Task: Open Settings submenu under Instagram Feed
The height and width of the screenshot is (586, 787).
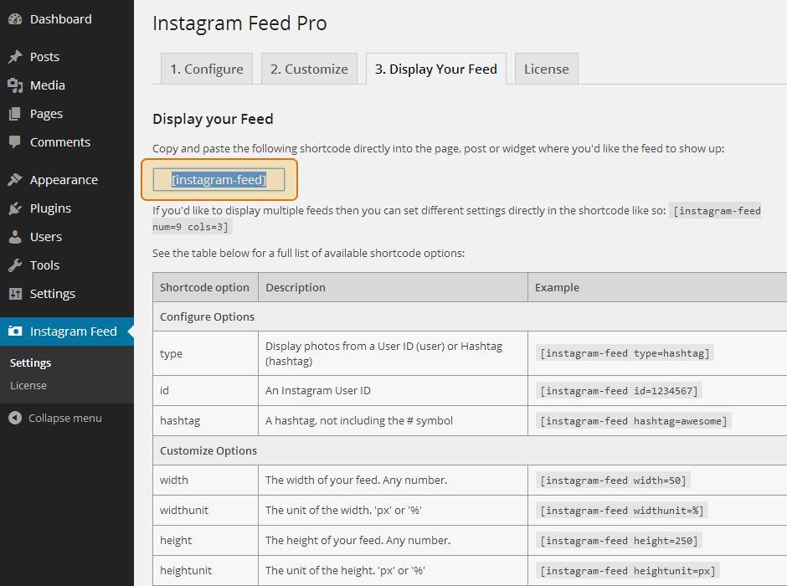Action: 30,362
